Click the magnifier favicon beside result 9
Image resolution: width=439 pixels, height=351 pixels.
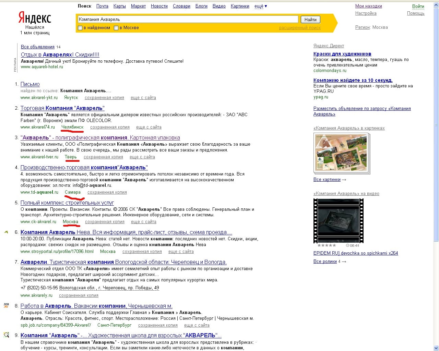pyautogui.click(x=6, y=335)
